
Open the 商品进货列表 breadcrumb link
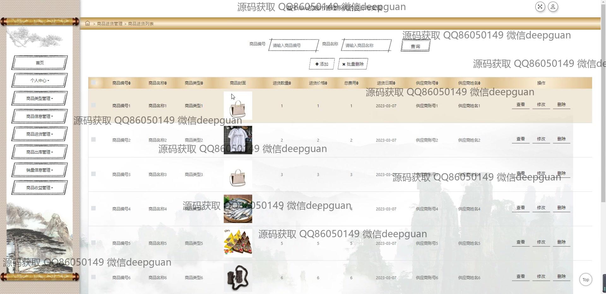140,23
